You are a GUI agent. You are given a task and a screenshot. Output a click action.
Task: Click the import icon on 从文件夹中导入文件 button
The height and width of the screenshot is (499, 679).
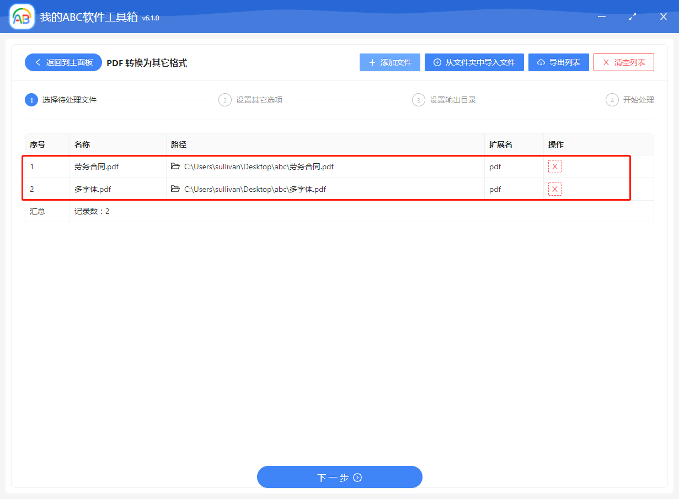click(x=439, y=62)
